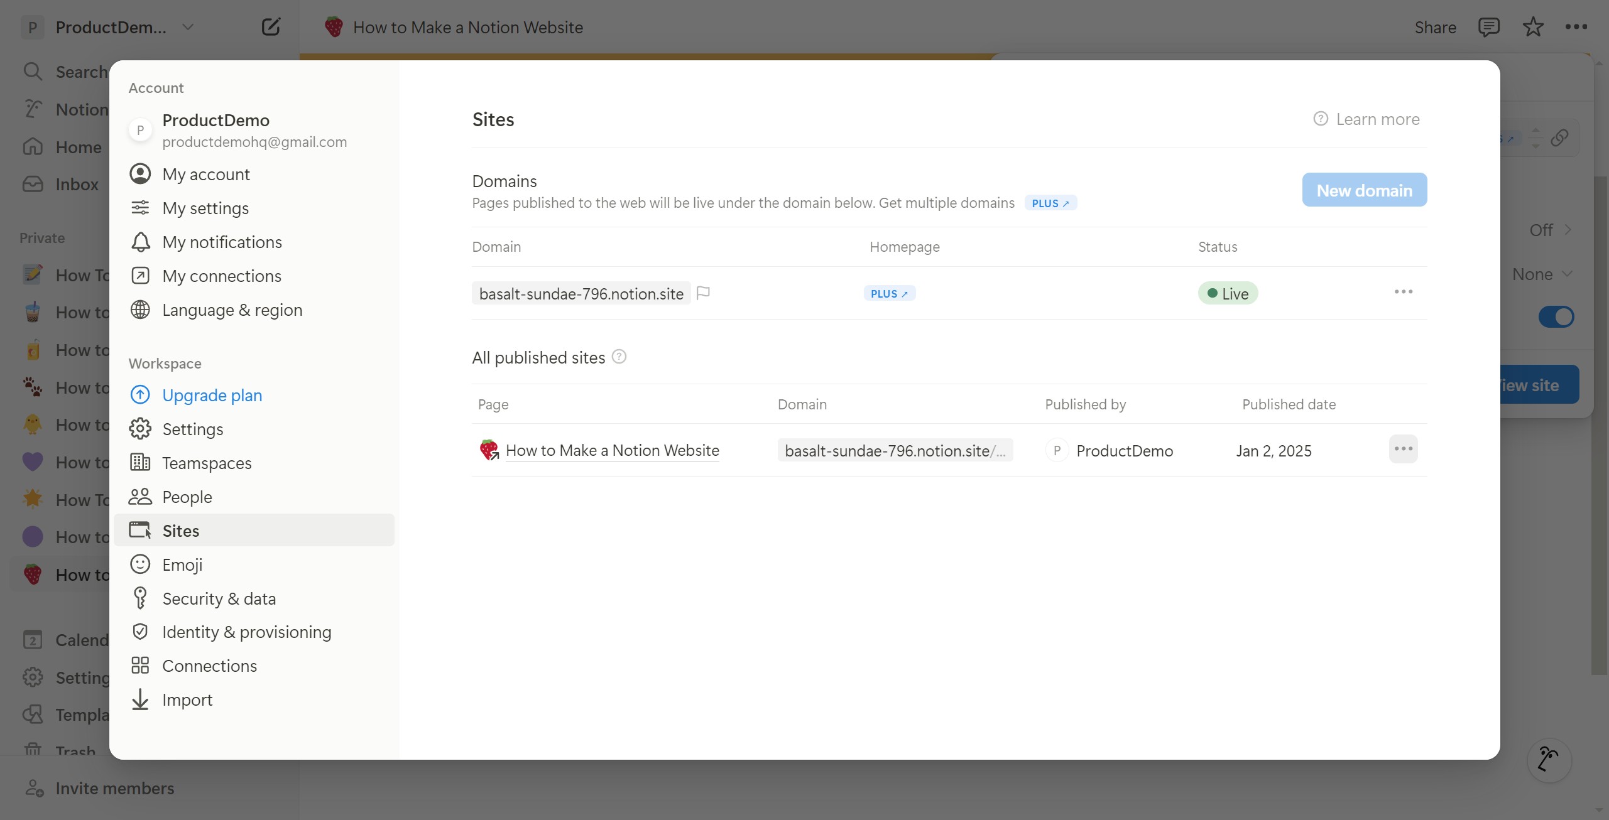Click basalt-sundae-796.notion.site domain chip
The height and width of the screenshot is (820, 1609).
(x=581, y=293)
